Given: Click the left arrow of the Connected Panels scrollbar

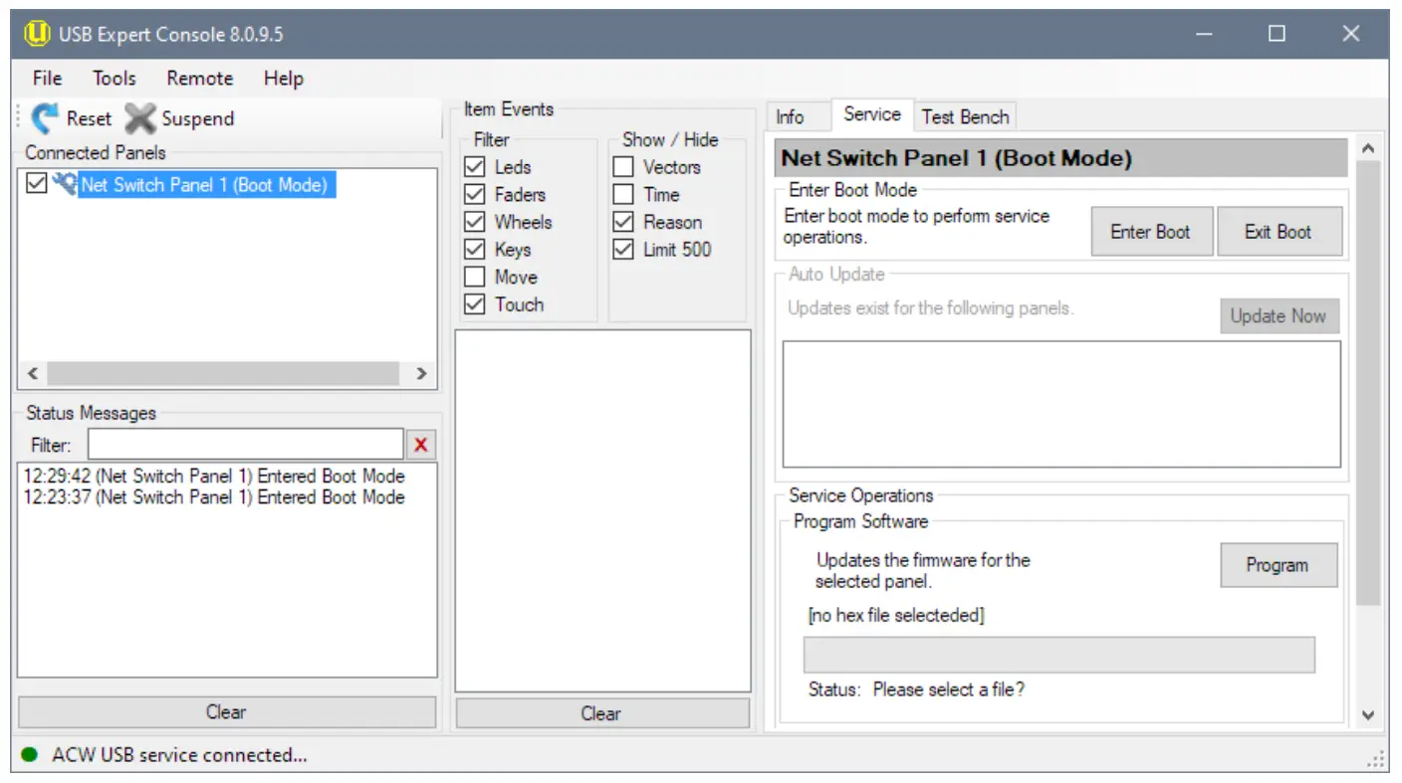Looking at the screenshot, I should (32, 374).
